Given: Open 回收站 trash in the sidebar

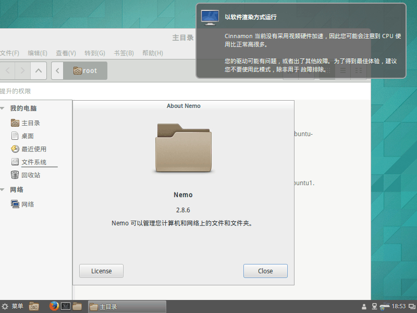Looking at the screenshot, I should [26, 175].
